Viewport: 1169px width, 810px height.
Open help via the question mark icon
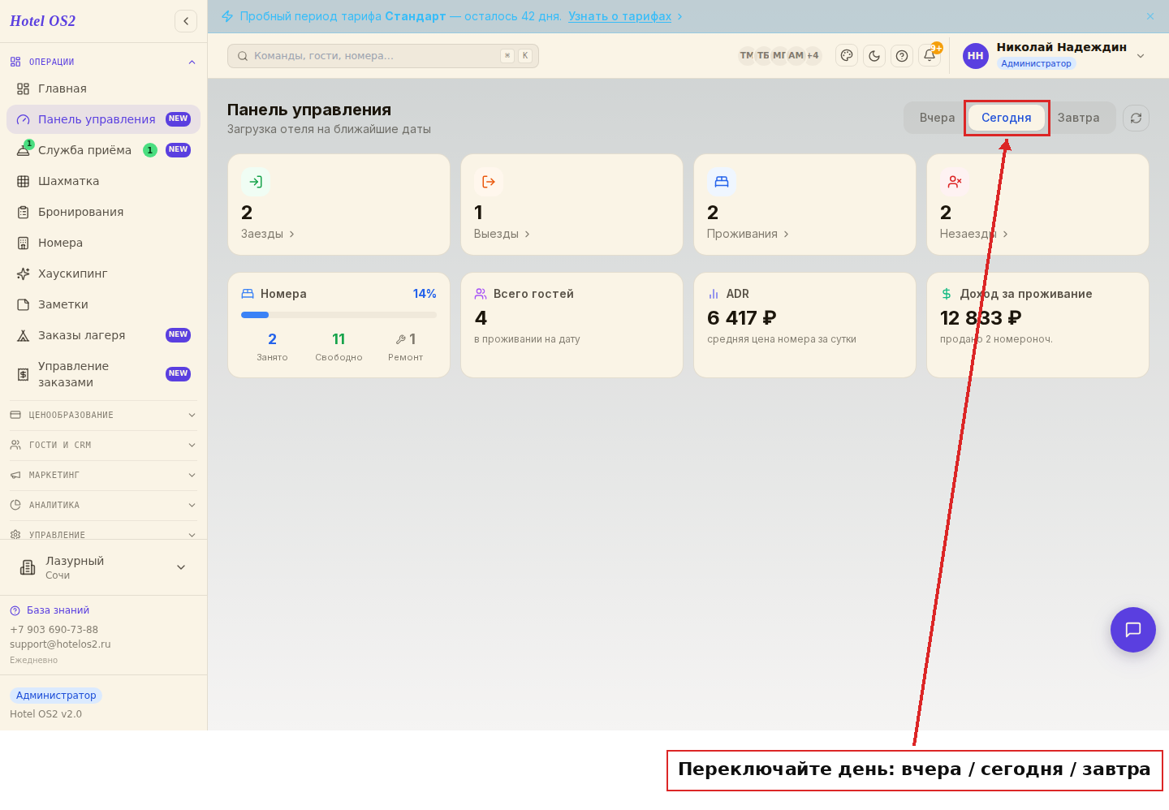pyautogui.click(x=902, y=56)
